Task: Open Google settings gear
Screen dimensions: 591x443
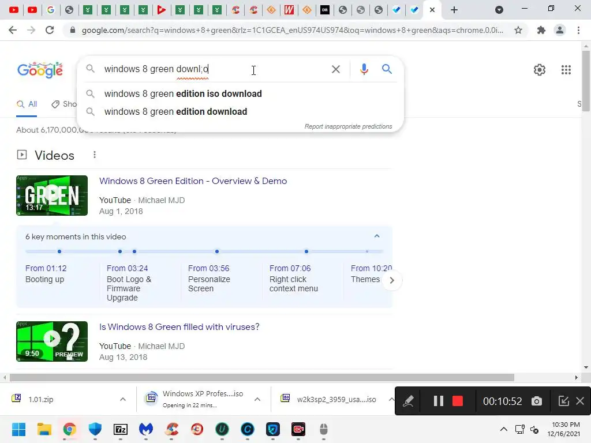Action: (540, 70)
